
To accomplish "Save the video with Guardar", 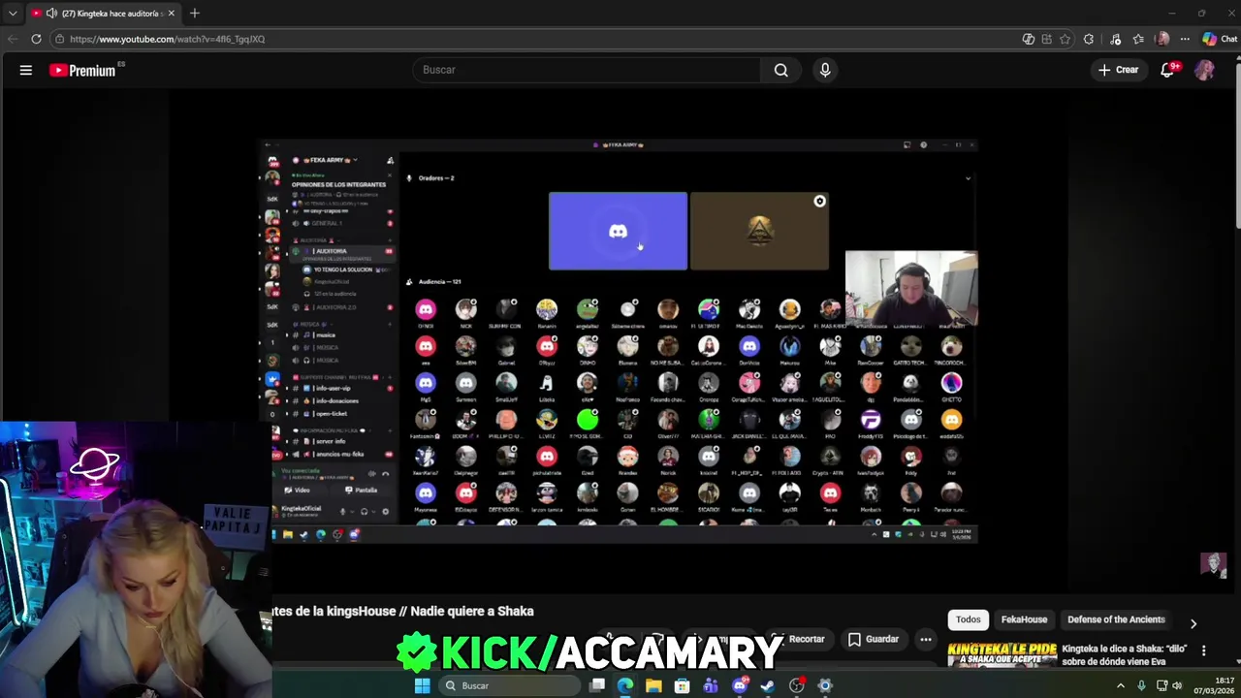I will tap(873, 639).
